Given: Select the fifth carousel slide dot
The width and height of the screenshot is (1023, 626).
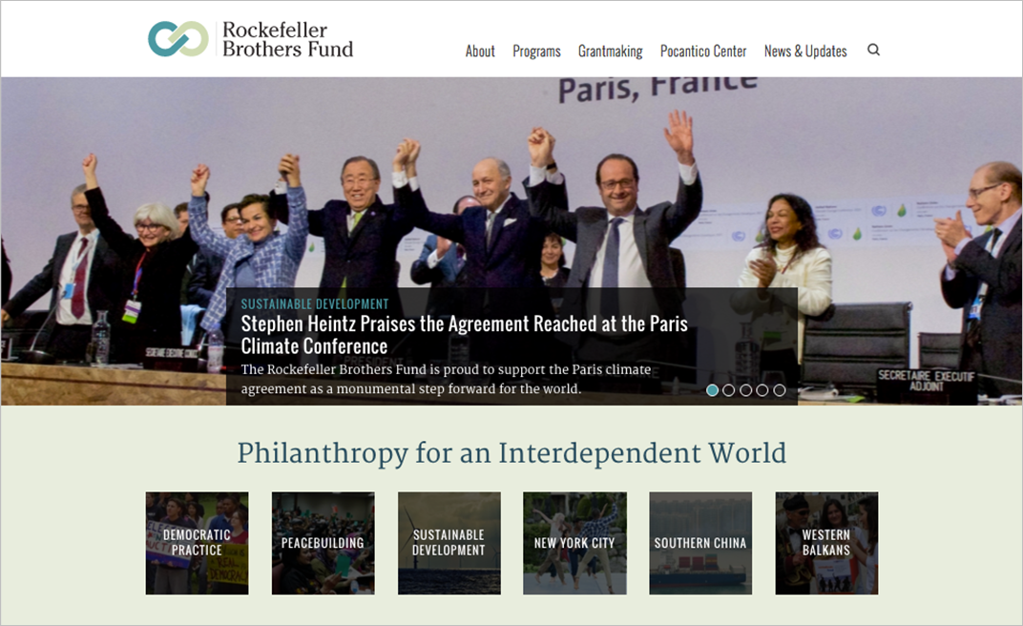Looking at the screenshot, I should [x=779, y=390].
